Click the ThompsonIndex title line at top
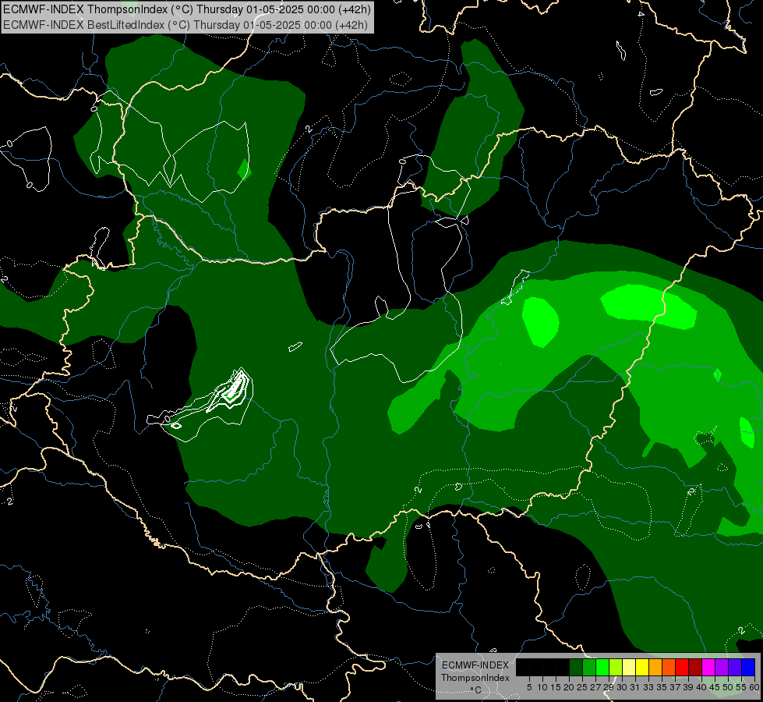The width and height of the screenshot is (763, 702). (x=187, y=9)
